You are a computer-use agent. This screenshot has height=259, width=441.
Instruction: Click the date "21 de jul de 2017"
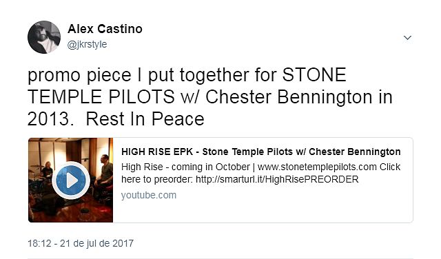click(96, 243)
